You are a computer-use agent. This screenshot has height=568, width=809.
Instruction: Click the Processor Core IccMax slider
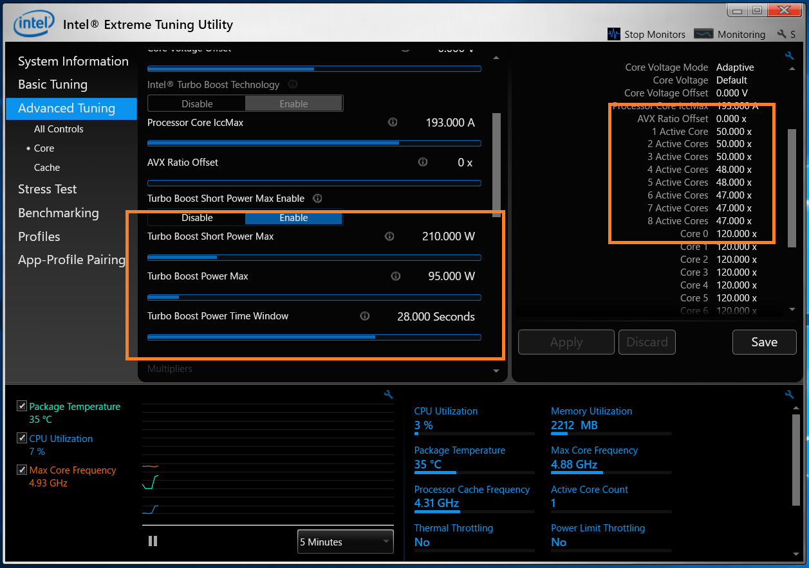point(314,143)
